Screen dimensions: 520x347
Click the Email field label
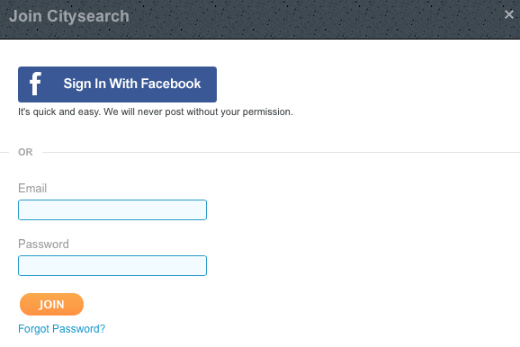(x=32, y=188)
